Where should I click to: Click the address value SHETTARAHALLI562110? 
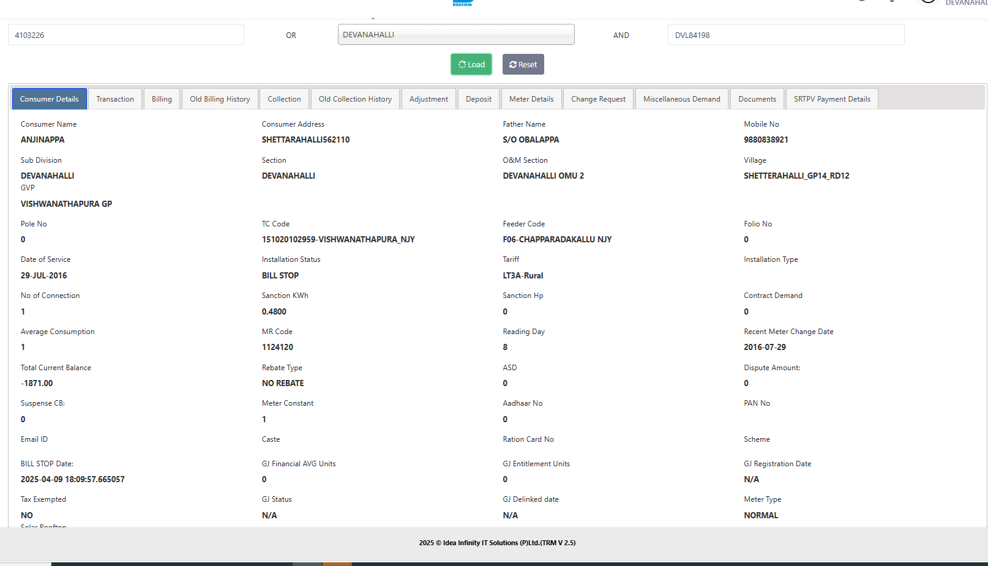306,140
